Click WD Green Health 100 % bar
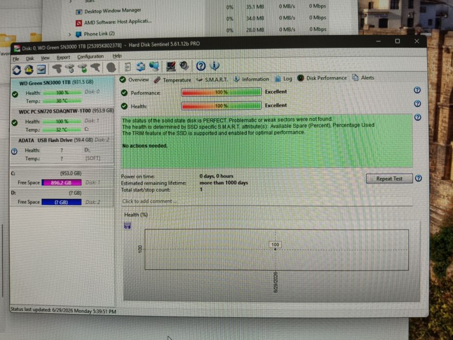The image size is (453, 340). click(x=62, y=92)
